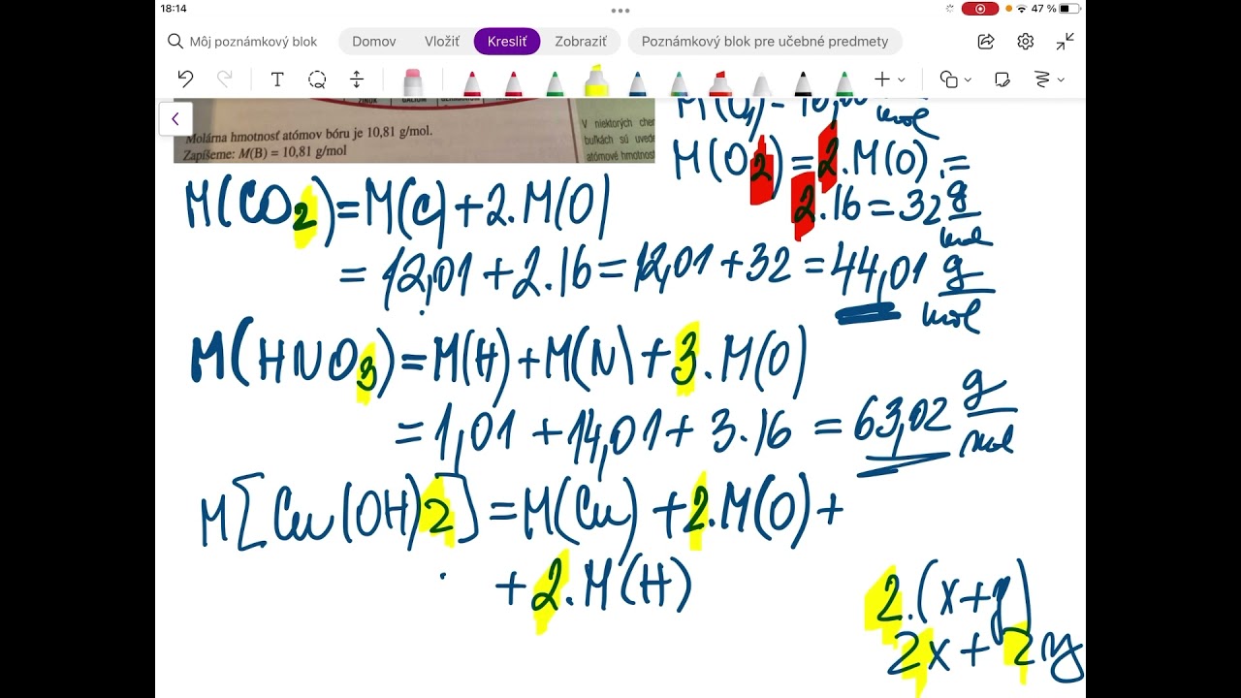Open the Shapes tool
The width and height of the screenshot is (1241, 698).
(x=949, y=79)
